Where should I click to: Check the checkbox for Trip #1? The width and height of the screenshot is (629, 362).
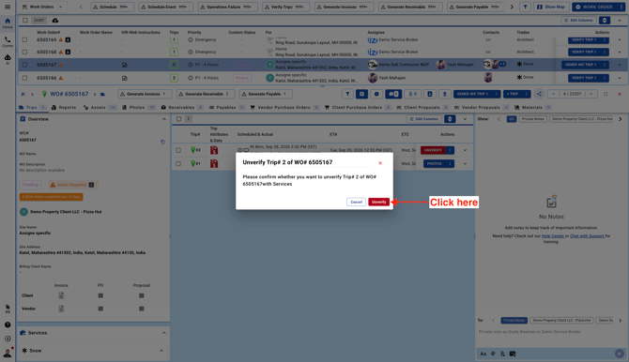point(178,163)
